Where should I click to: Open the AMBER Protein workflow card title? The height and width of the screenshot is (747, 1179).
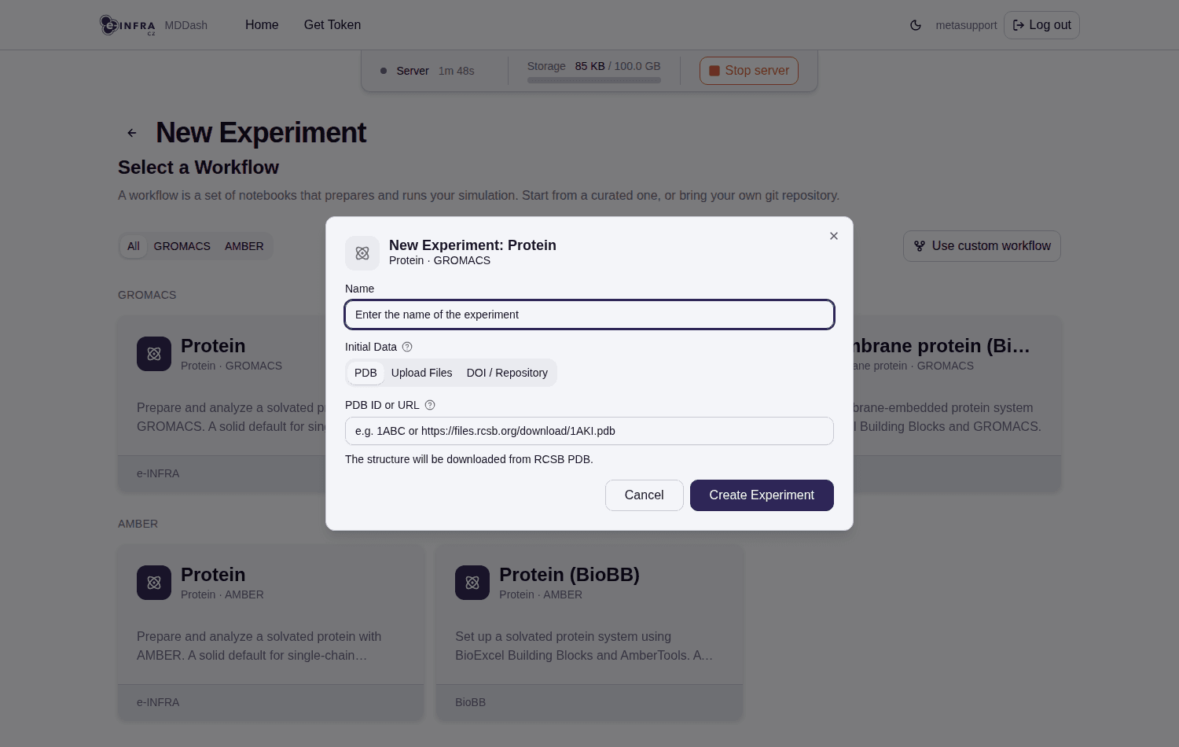click(213, 575)
